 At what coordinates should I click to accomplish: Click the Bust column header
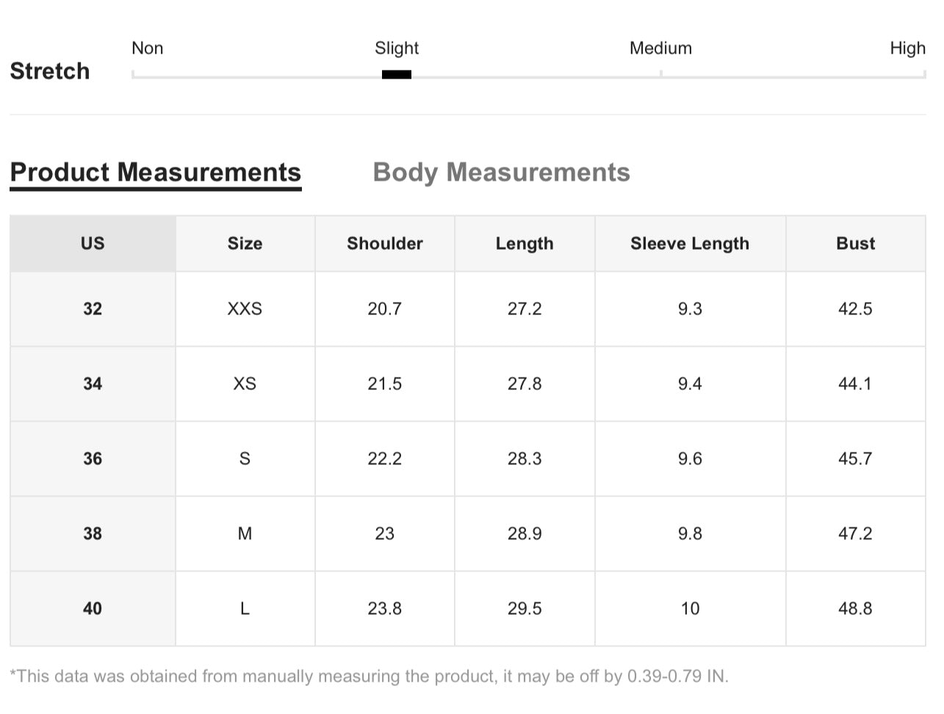click(855, 243)
